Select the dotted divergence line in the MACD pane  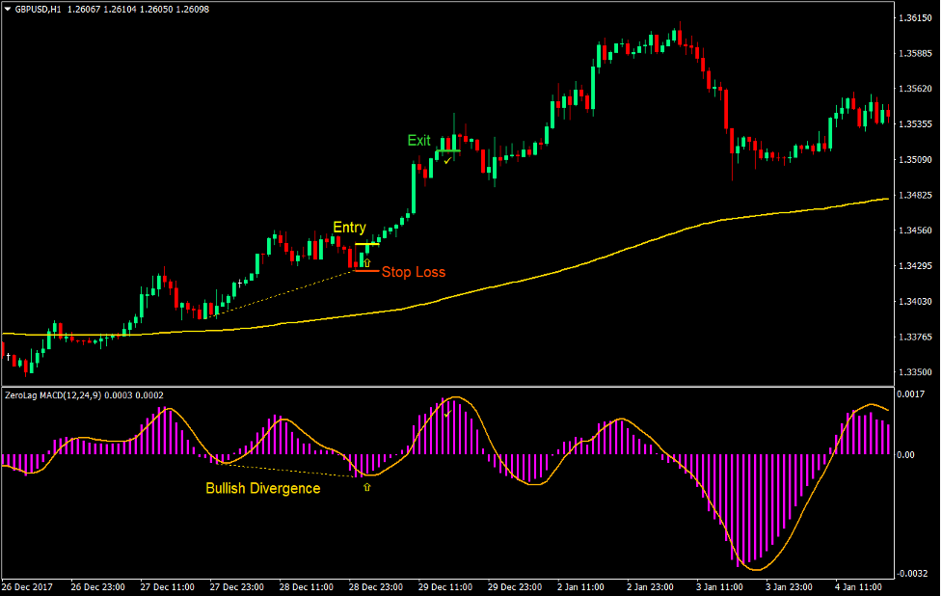point(289,473)
